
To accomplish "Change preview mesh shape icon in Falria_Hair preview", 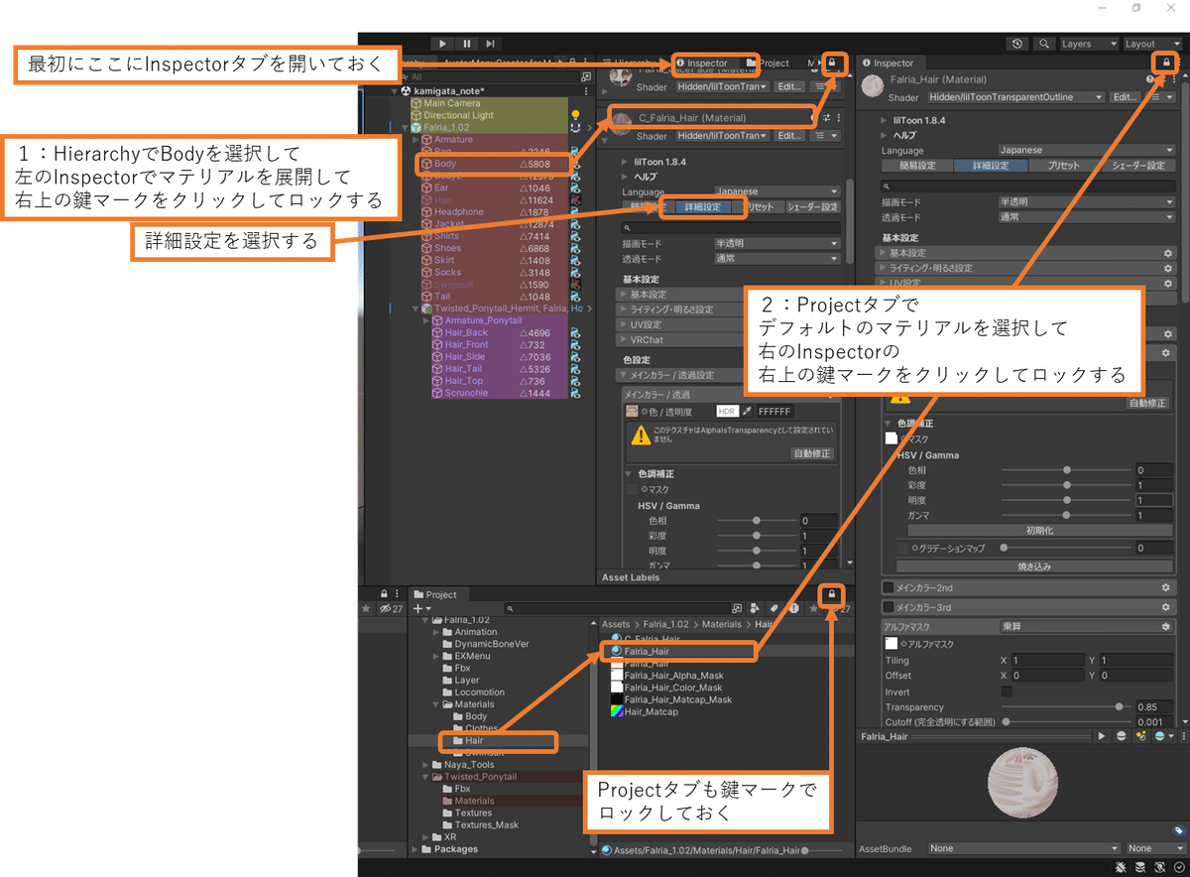I will (1121, 736).
